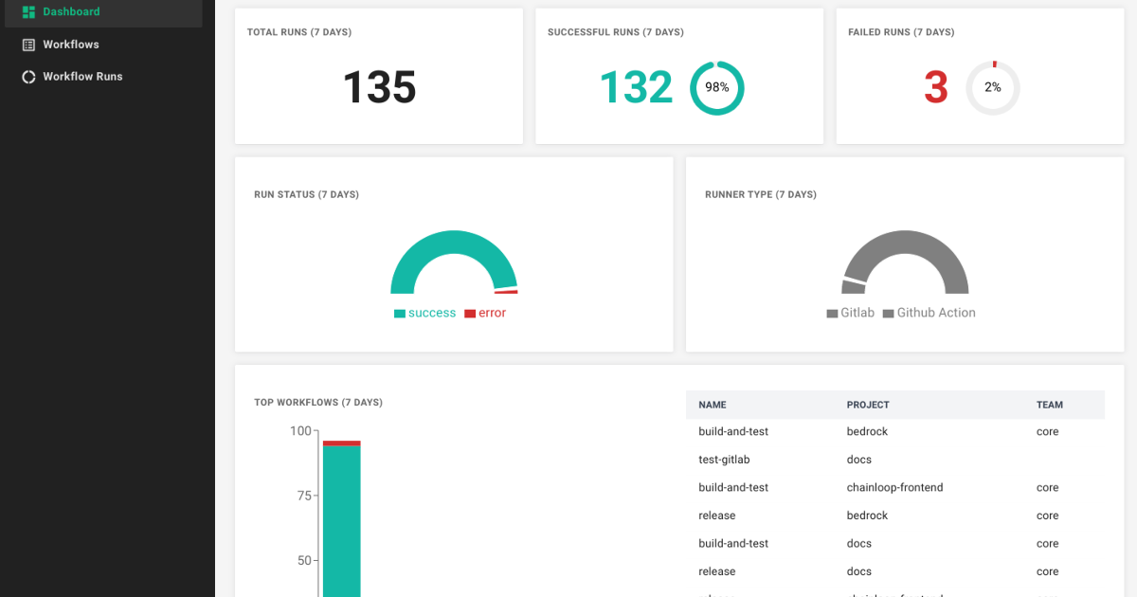
Task: Click the failed runs value 3
Action: tap(936, 87)
